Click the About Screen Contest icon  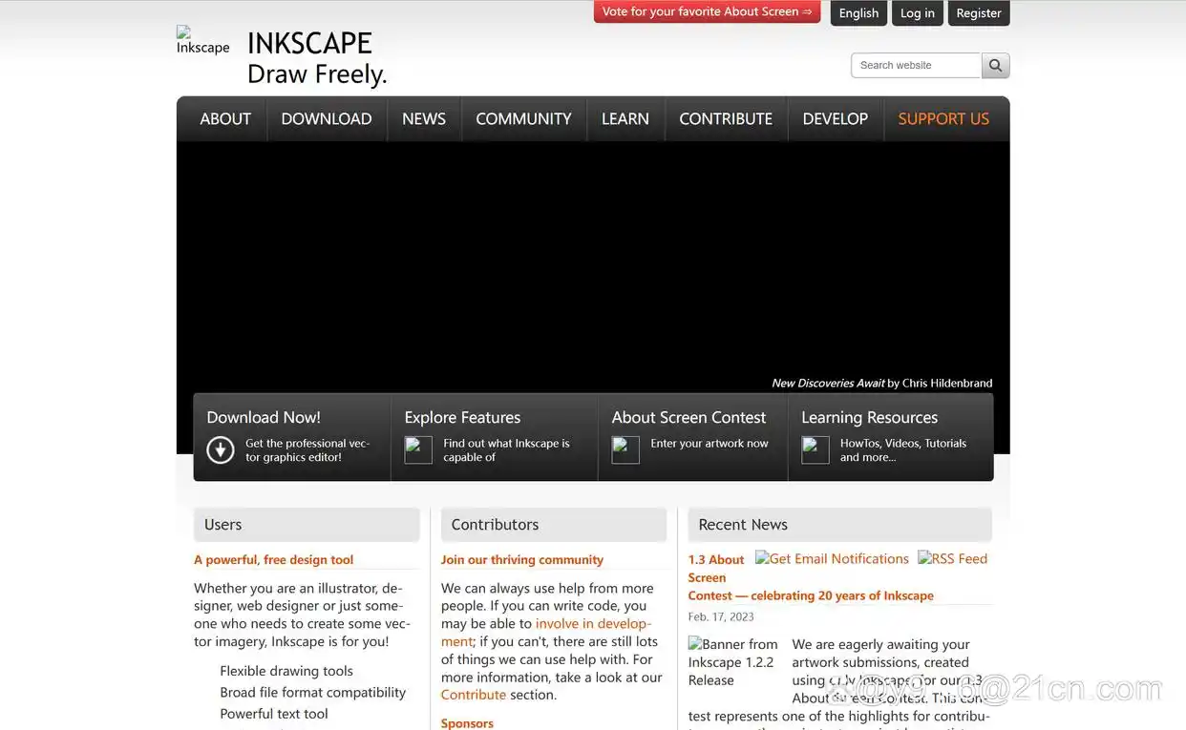[625, 449]
